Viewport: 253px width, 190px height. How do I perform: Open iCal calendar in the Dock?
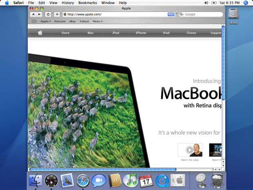tap(146, 181)
